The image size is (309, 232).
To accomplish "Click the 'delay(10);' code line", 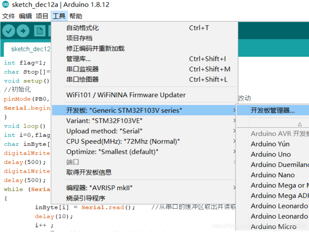I will pyautogui.click(x=54, y=217).
